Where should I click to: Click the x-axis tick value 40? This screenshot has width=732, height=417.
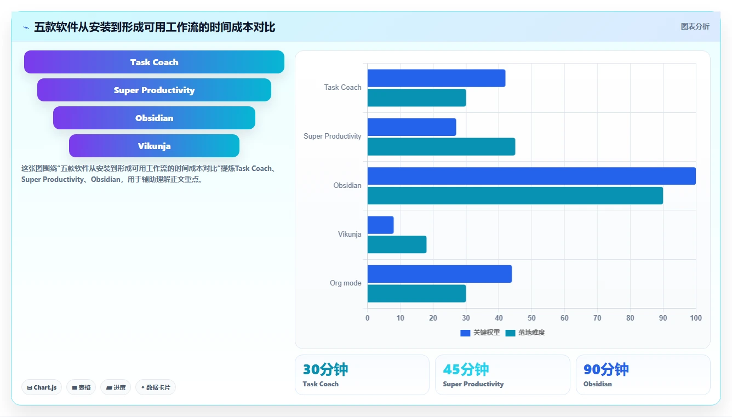coord(499,318)
